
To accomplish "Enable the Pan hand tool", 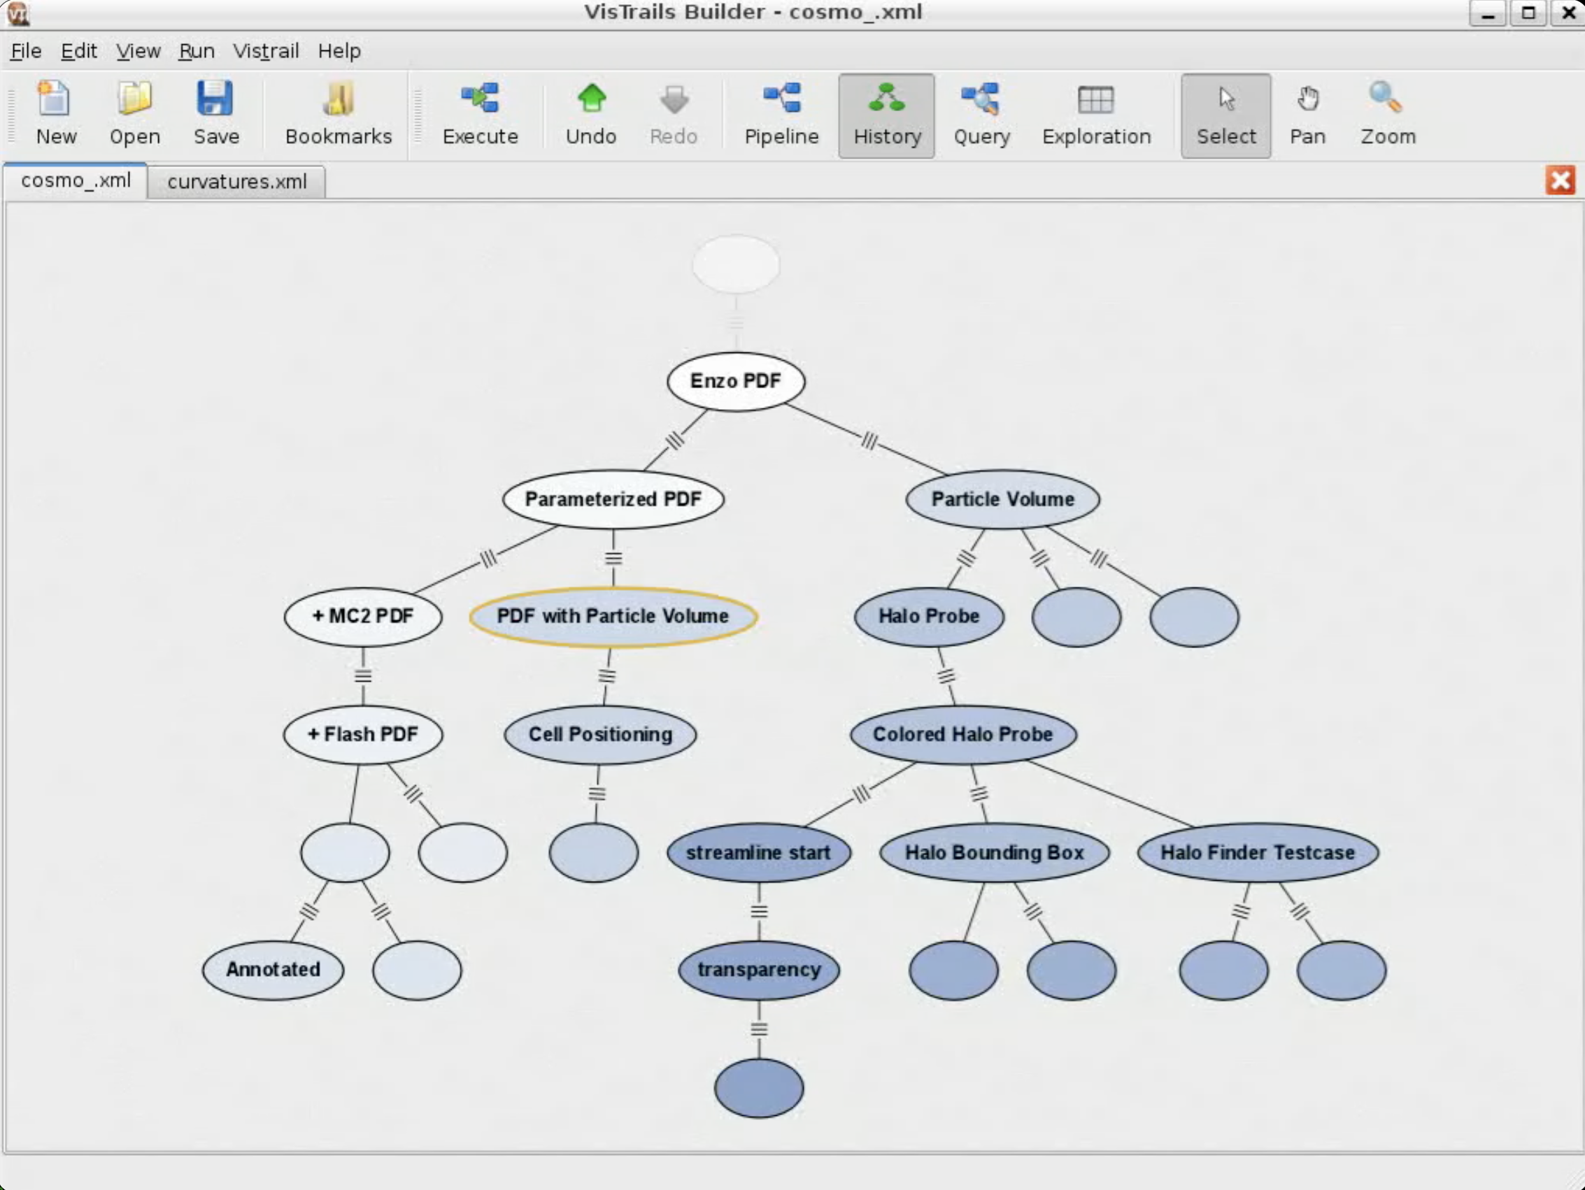I will tap(1307, 100).
